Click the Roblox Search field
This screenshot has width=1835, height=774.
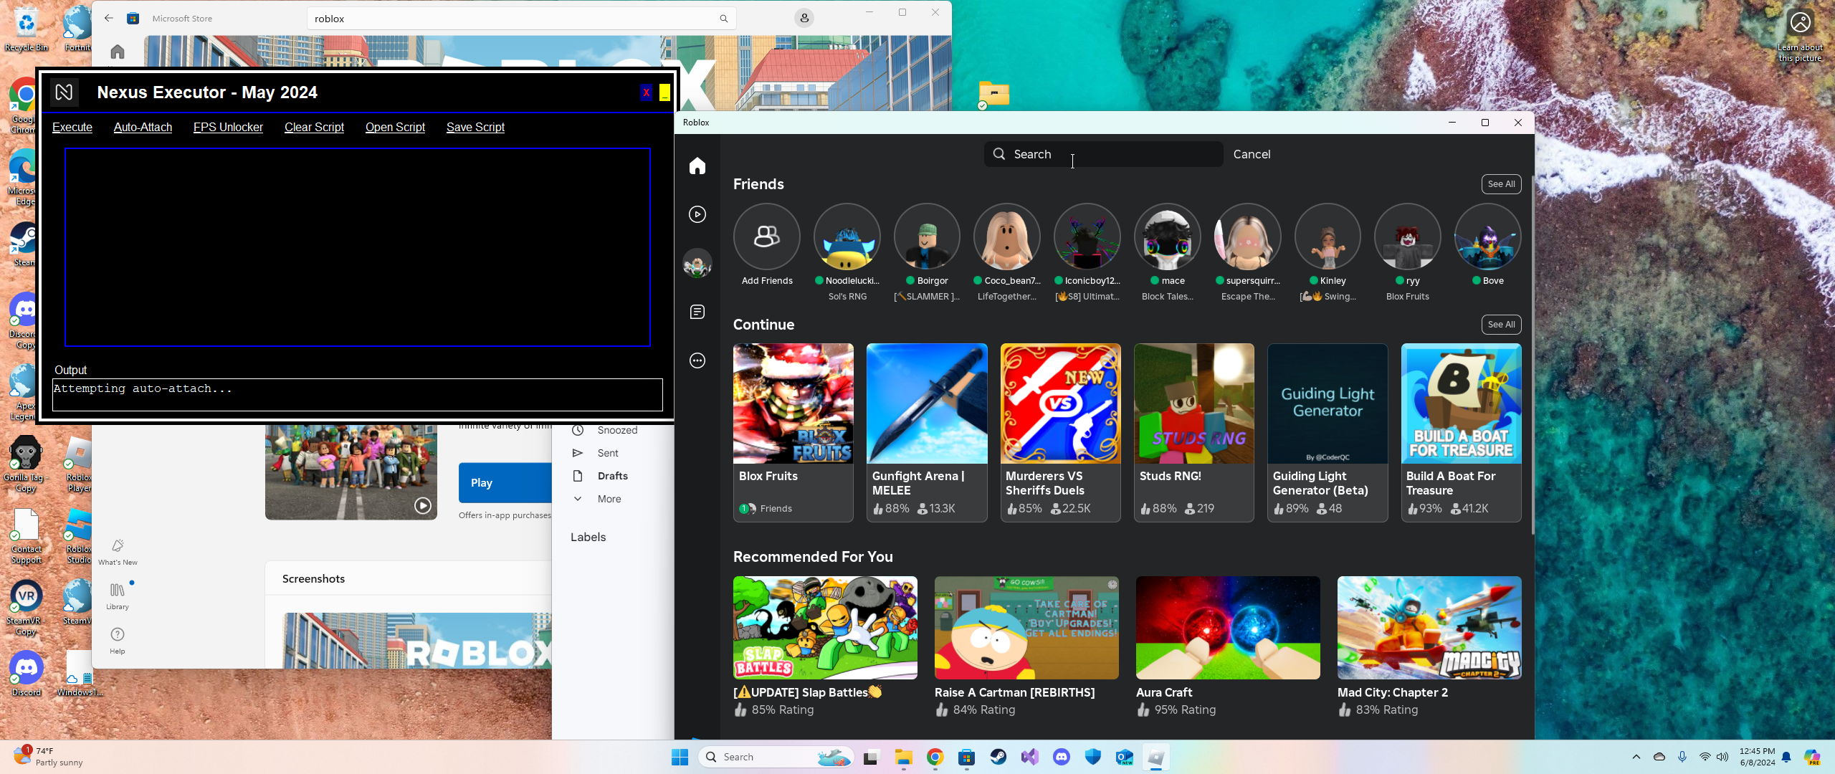[x=1104, y=154]
